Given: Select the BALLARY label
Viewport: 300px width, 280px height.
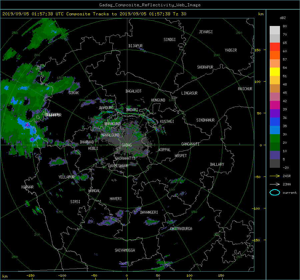Looking at the screenshot, I should [x=217, y=164].
